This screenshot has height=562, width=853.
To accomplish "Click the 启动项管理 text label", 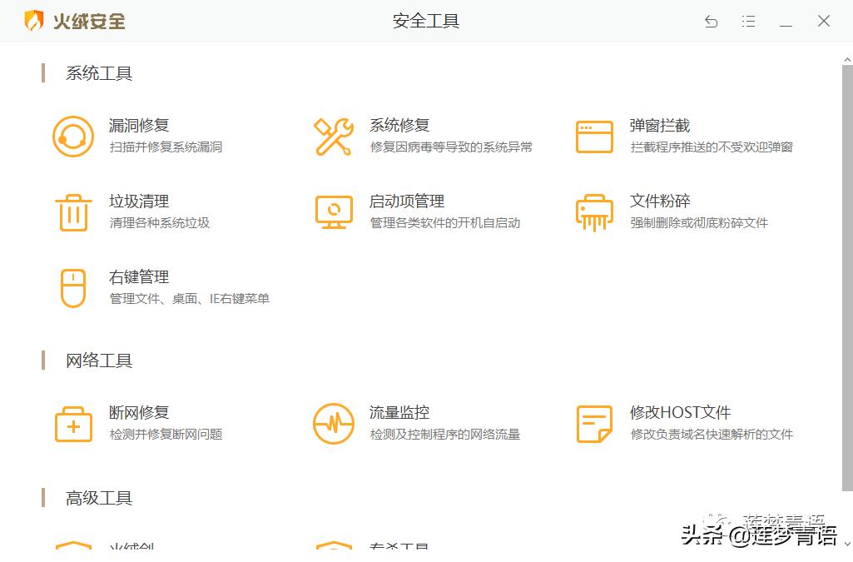I will tap(407, 201).
